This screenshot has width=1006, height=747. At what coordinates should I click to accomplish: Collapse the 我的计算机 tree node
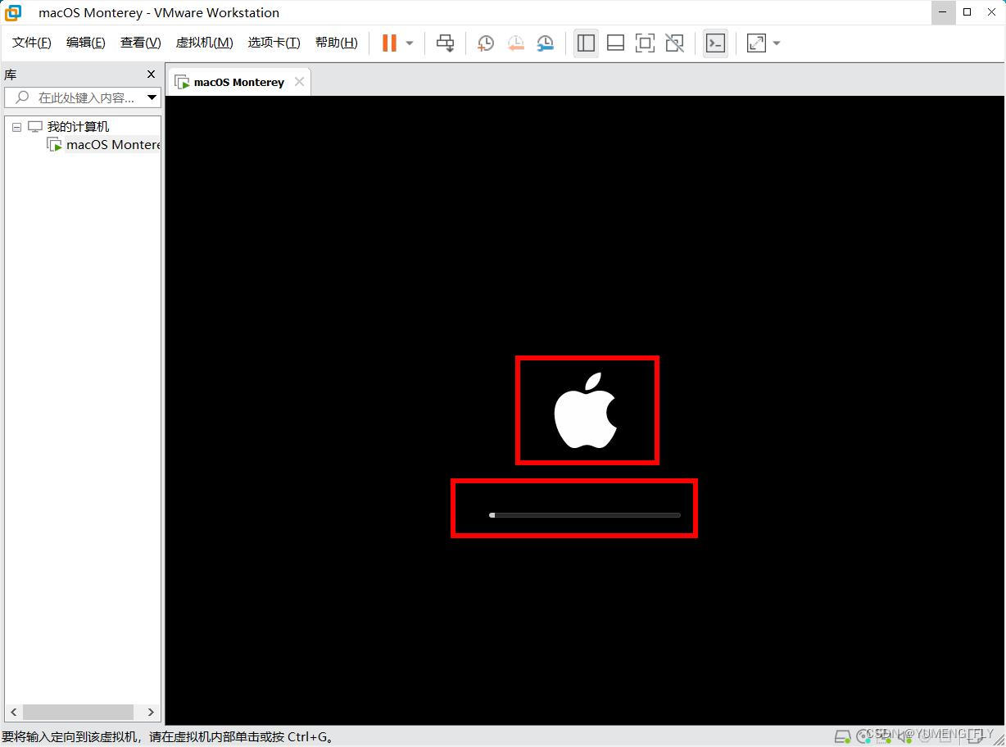(x=16, y=127)
